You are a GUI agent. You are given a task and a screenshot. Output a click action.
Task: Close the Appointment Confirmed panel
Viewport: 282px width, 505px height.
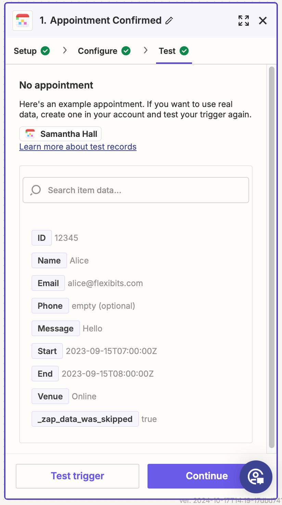coord(263,21)
